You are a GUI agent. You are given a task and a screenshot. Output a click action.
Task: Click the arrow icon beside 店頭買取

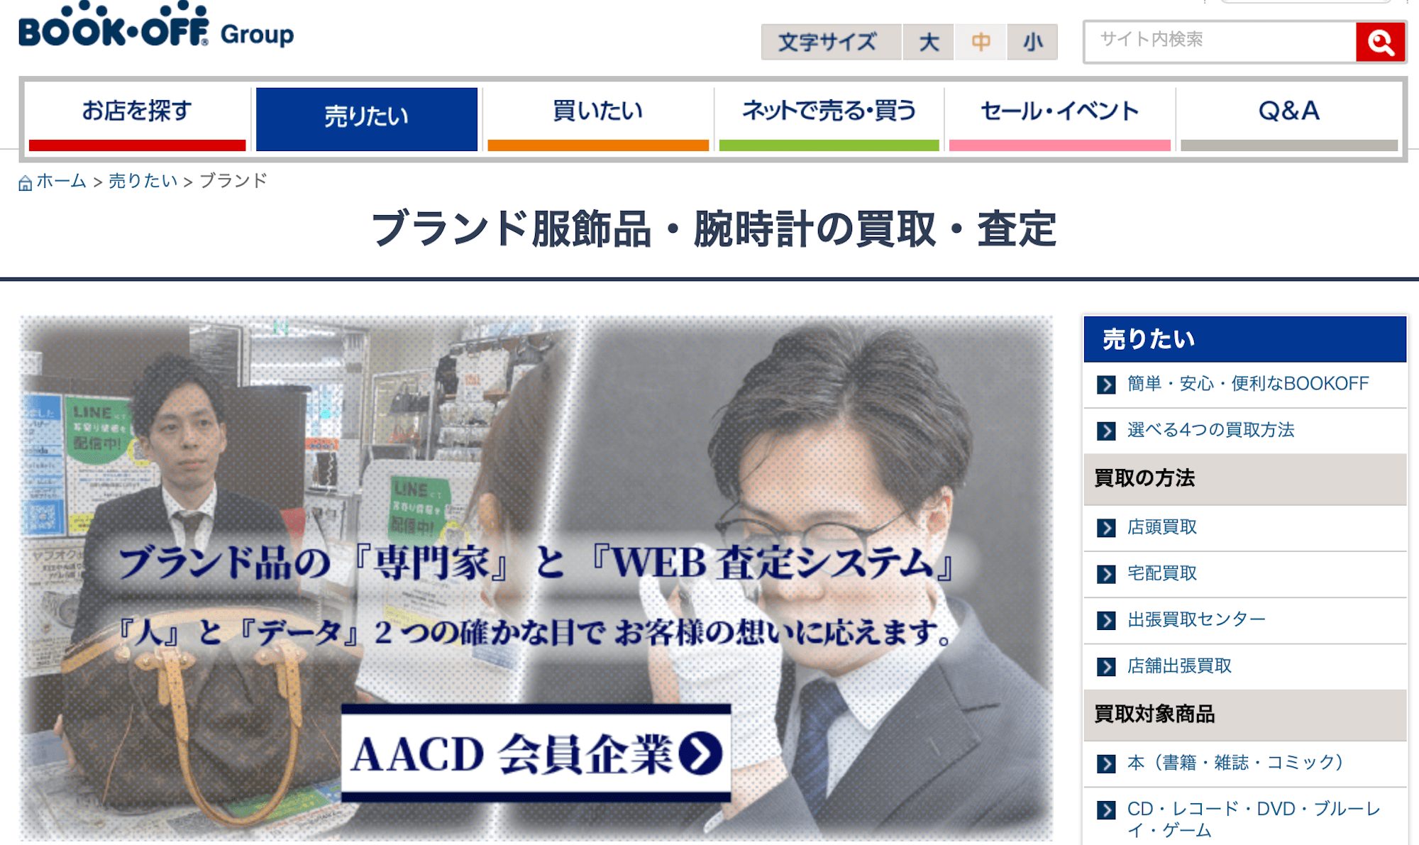click(1107, 526)
